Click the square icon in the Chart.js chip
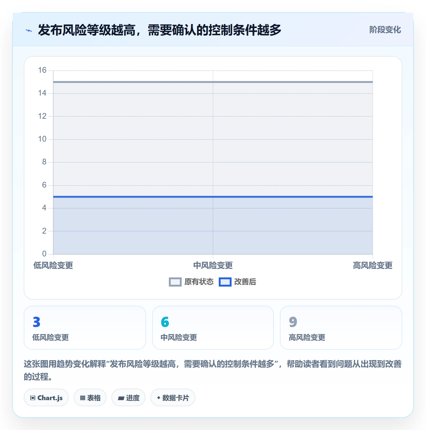The height and width of the screenshot is (430, 426). pos(33,398)
